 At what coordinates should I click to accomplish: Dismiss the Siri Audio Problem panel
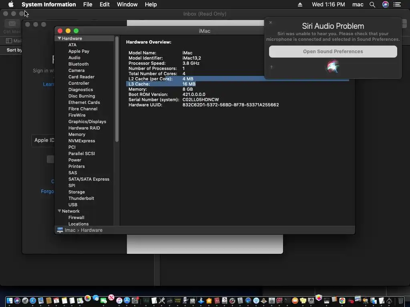[x=271, y=22]
